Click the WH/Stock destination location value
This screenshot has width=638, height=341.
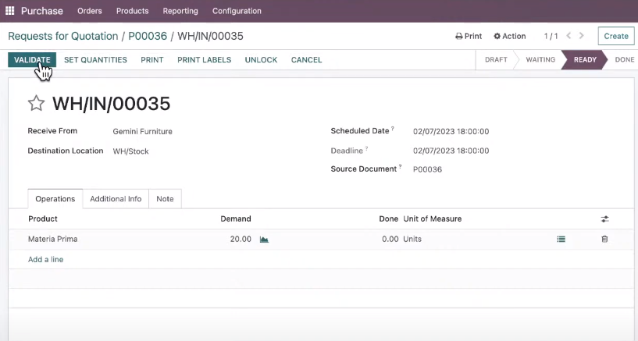coord(130,151)
